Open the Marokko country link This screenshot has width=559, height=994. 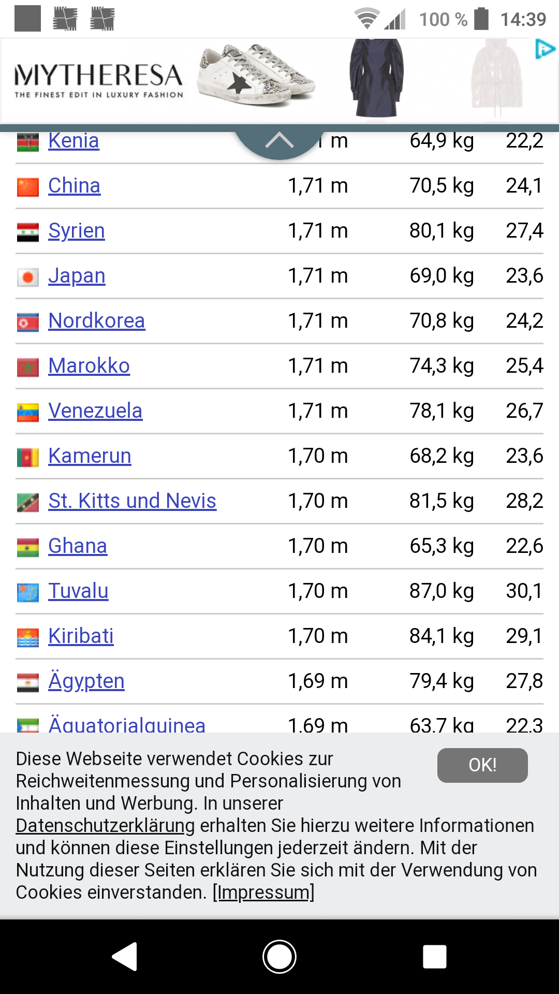pos(89,366)
